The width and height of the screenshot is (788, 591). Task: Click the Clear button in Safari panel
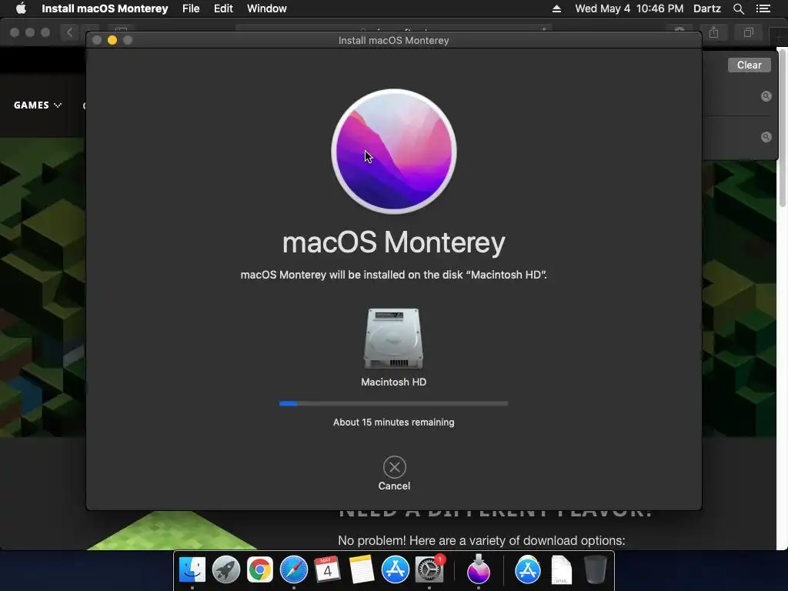click(749, 65)
